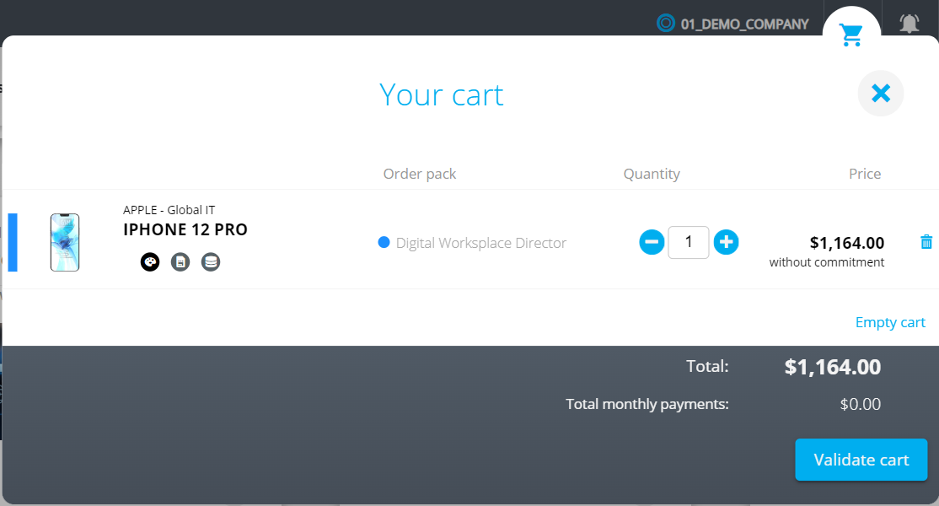The image size is (939, 506).
Task: Click the IPHONE 12 PRO product title
Action: (x=185, y=229)
